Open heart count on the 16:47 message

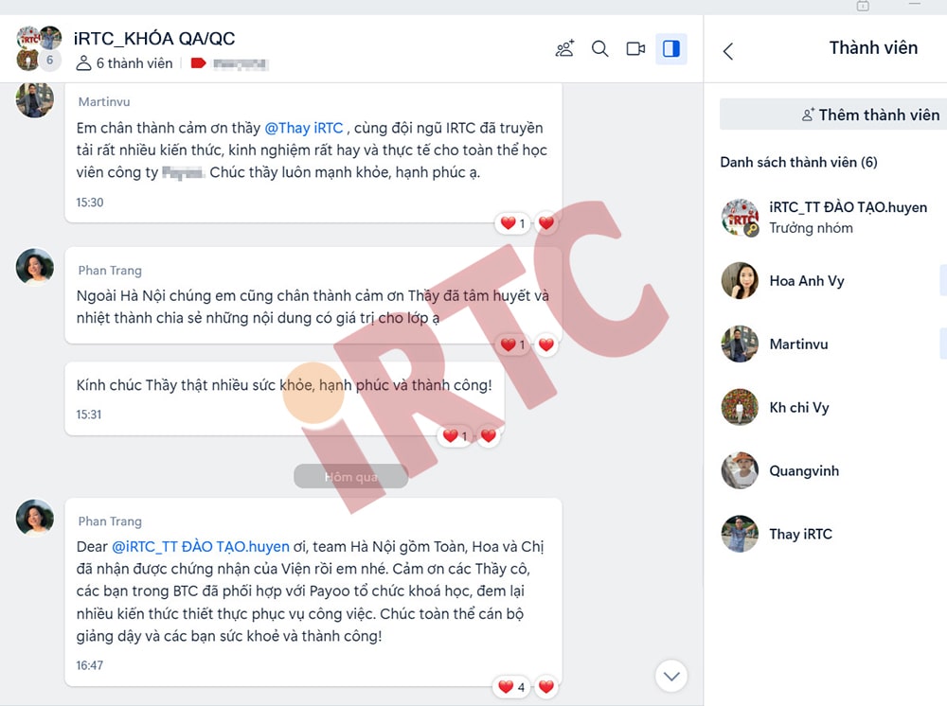[511, 687]
